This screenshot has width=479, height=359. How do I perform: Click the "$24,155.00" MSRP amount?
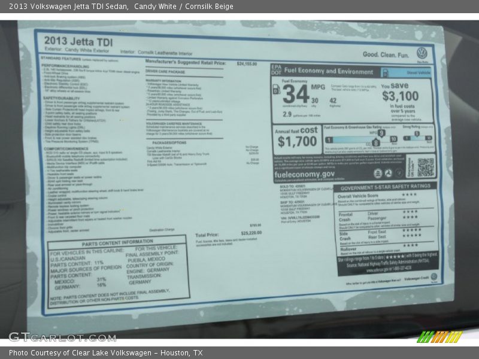[247, 64]
